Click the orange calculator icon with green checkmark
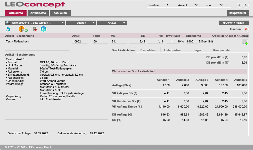Image resolution: width=253 pixels, height=150 pixels. click(x=23, y=29)
